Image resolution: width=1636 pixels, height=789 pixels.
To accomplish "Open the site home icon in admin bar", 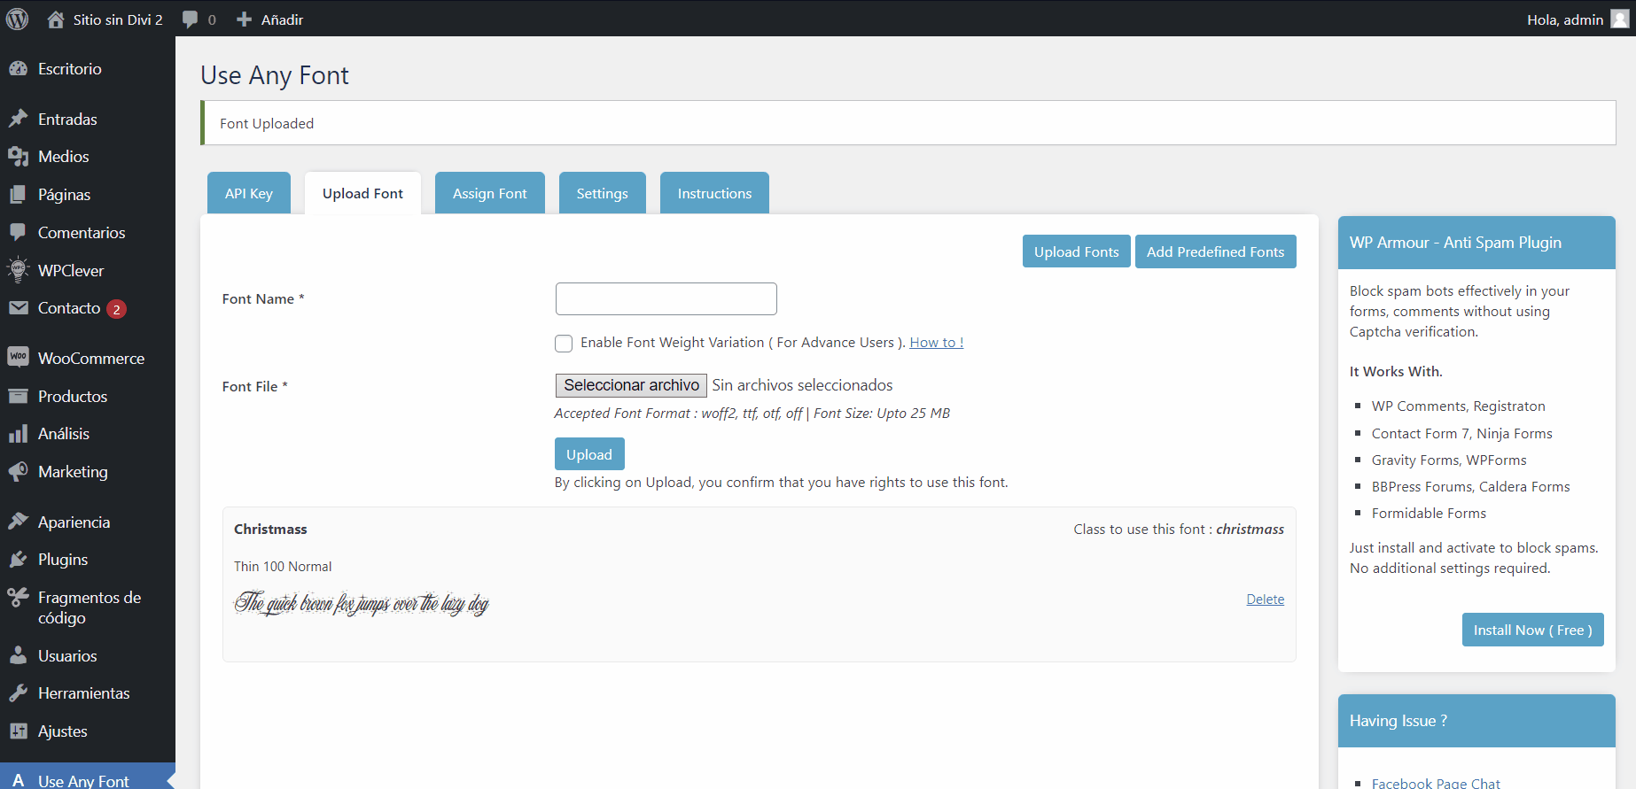I will 56,19.
